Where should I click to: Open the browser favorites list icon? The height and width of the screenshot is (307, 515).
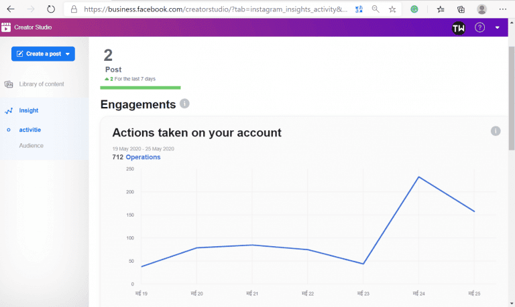coord(441,9)
